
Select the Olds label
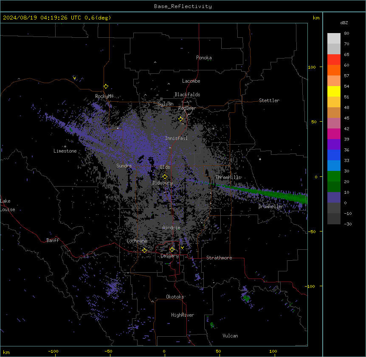coord(165,167)
